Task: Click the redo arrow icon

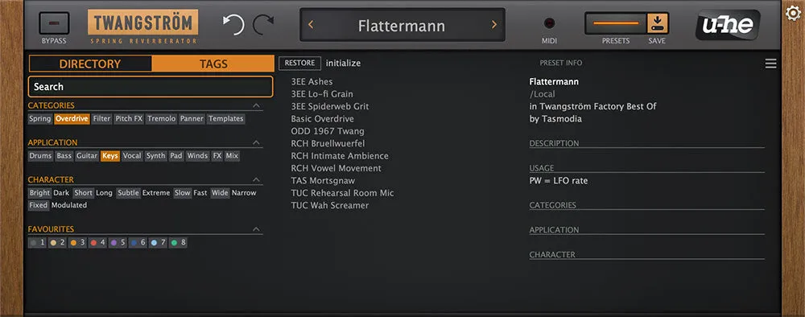Action: 263,25
